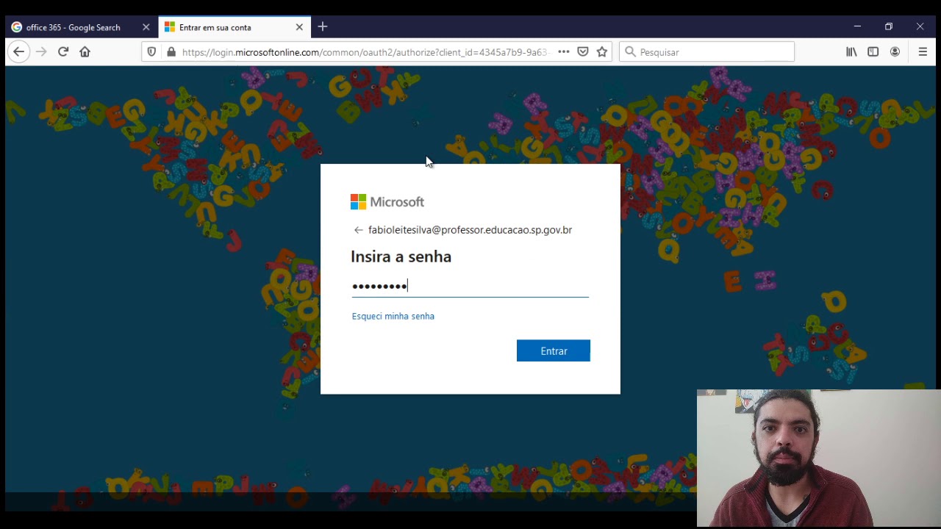Click the Entrar button
Screen dimensions: 941x529
[x=554, y=350]
